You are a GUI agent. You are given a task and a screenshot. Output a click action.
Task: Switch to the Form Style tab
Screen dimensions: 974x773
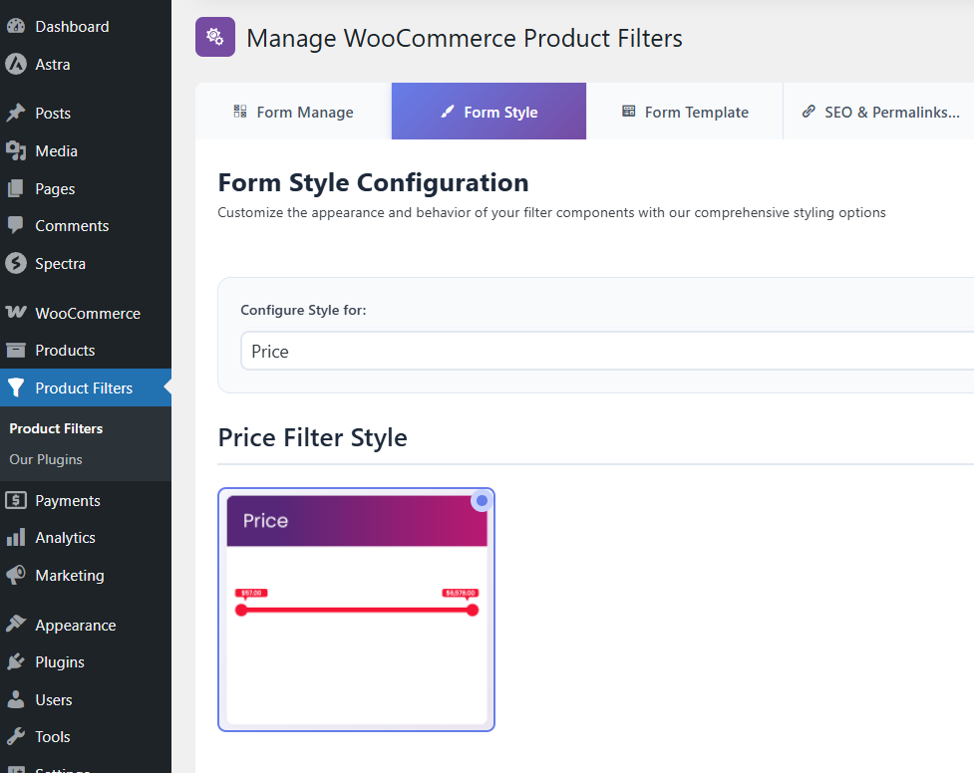(x=488, y=112)
